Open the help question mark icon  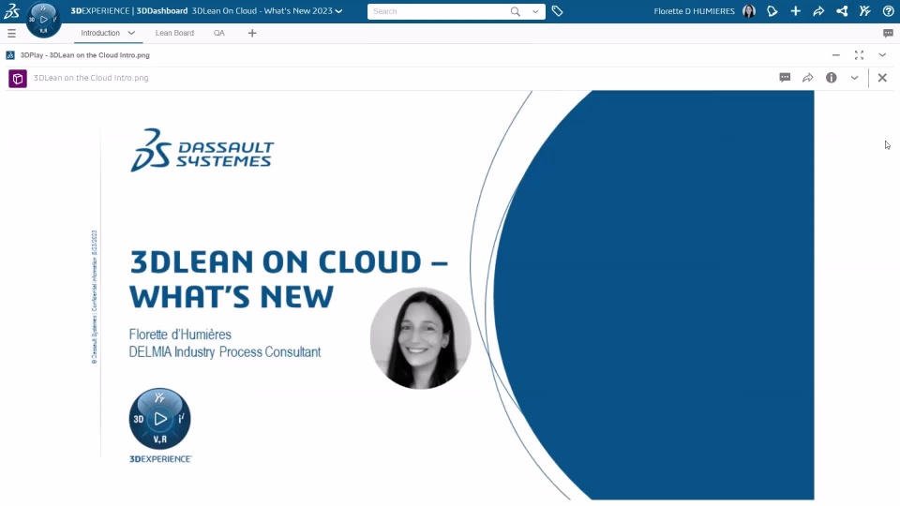888,11
